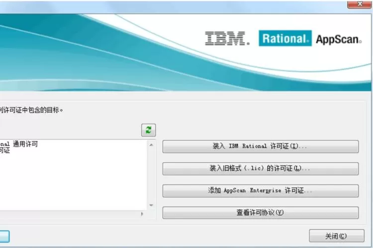This screenshot has width=373, height=248.
Task: Click horizontal scroll right arrow in list
Action: click(x=142, y=214)
